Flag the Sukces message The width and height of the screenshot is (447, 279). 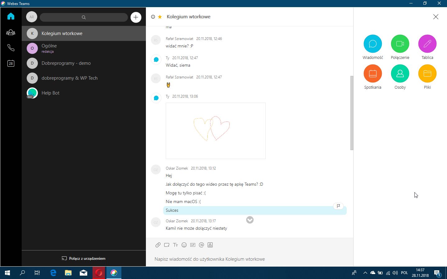[x=338, y=206]
